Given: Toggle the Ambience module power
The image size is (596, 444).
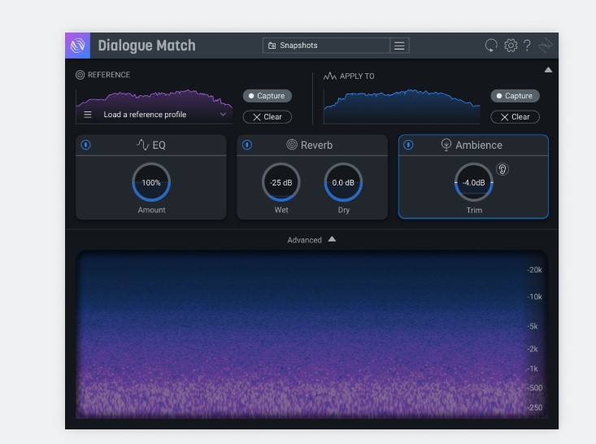Looking at the screenshot, I should point(408,145).
